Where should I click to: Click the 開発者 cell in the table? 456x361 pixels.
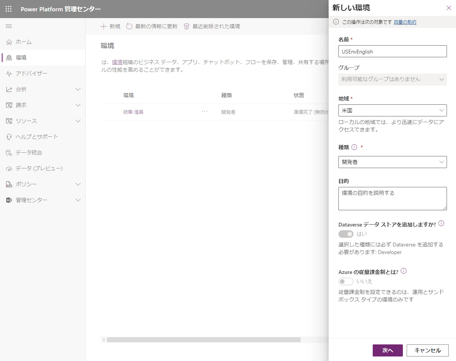pos(228,112)
